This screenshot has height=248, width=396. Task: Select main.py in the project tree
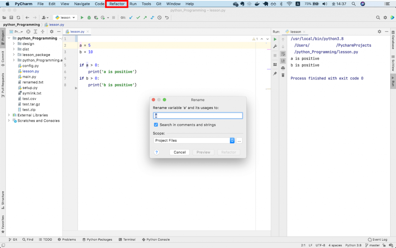[29, 77]
